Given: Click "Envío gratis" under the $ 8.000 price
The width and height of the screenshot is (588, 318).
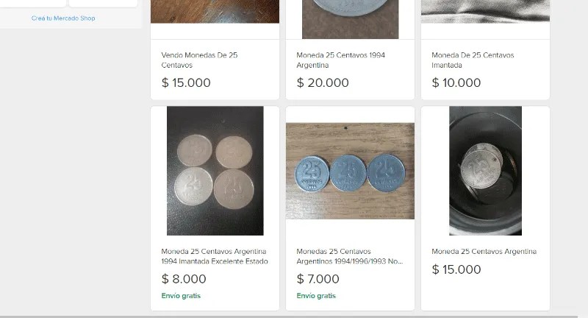Looking at the screenshot, I should [x=181, y=296].
